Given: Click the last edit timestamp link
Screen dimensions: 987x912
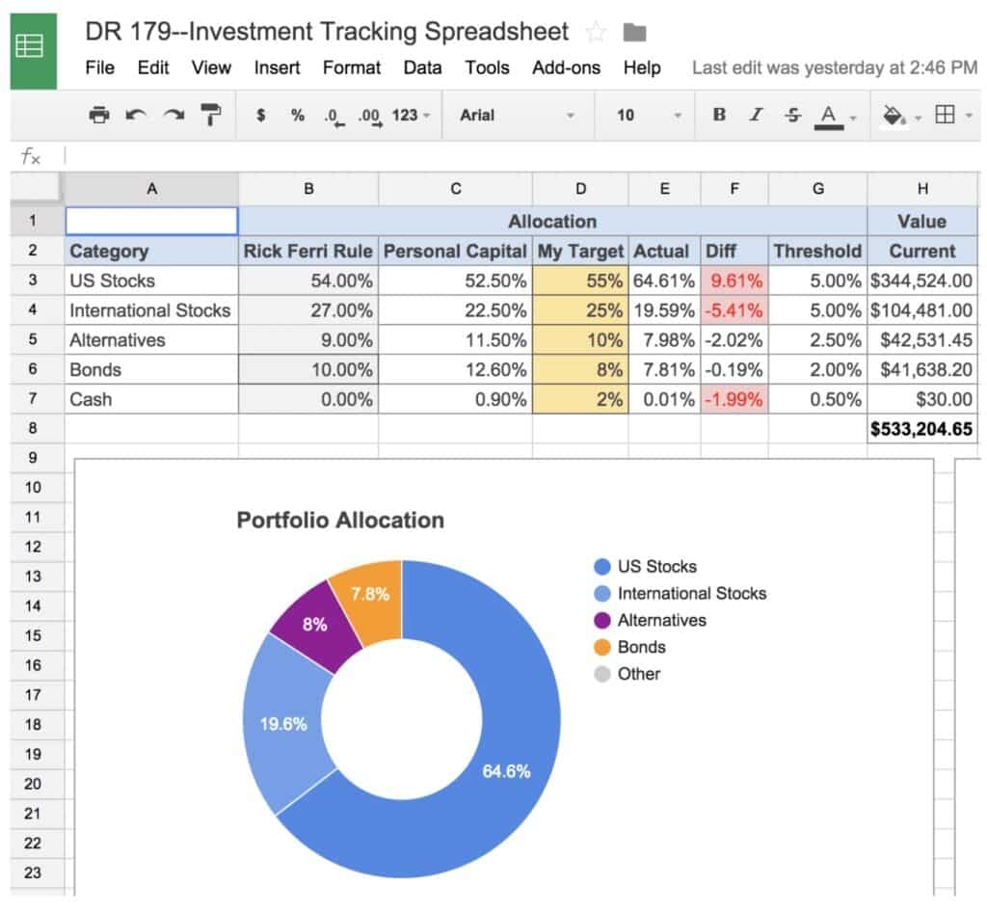Looking at the screenshot, I should 834,67.
